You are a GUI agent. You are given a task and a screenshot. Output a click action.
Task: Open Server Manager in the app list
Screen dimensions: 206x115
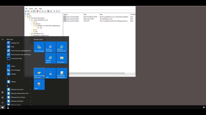pos(19,70)
